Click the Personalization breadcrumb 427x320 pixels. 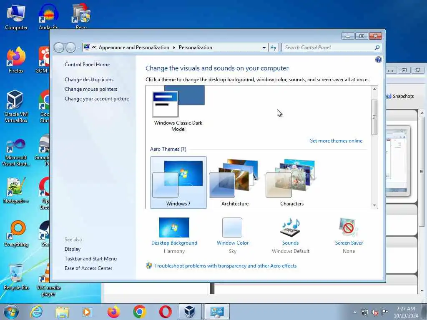tap(195, 47)
